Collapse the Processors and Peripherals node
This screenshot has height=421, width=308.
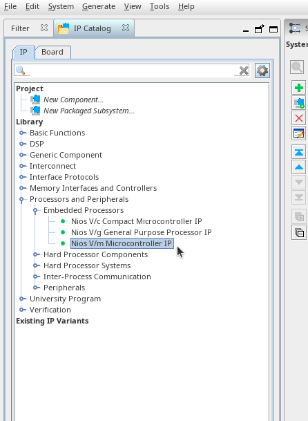pyautogui.click(x=21, y=200)
